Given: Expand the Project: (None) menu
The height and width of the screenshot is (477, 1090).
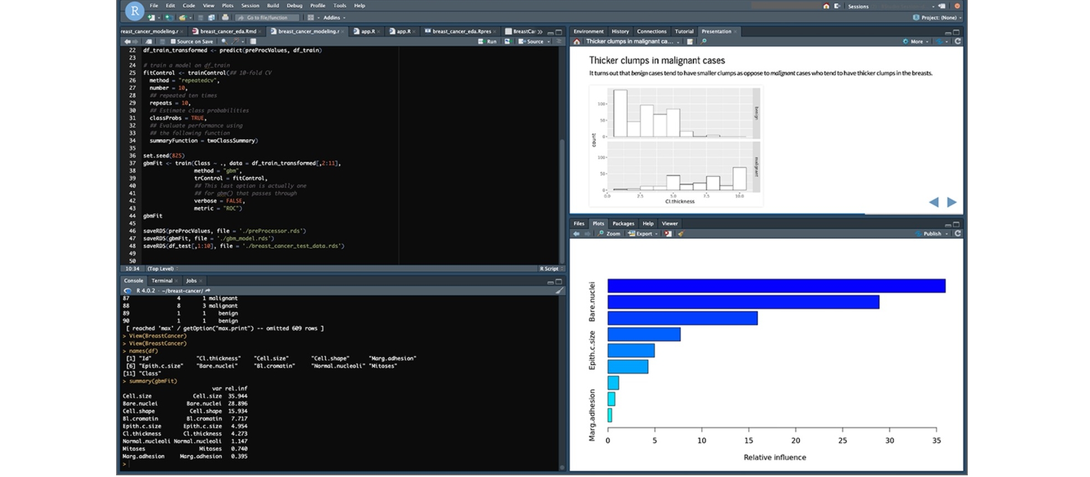Looking at the screenshot, I should click(938, 18).
